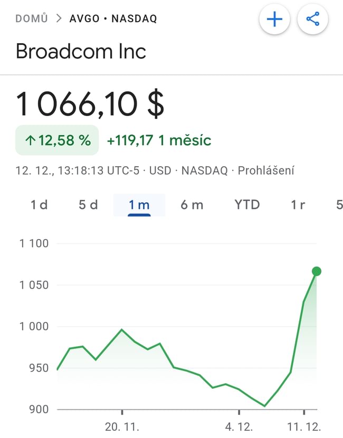343x438 pixels.
Task: Tap the plus icon to follow Broadcom
Action: click(x=274, y=20)
